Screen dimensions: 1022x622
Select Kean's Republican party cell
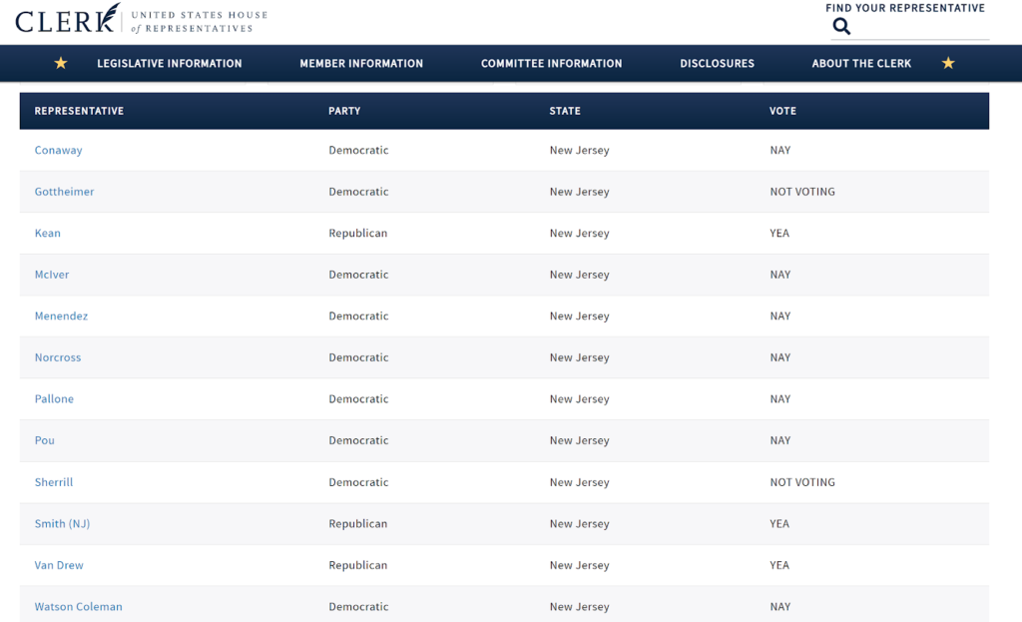(x=358, y=233)
